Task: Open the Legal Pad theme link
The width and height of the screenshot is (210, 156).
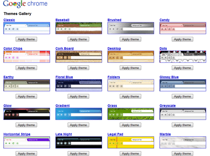Action: point(115,134)
